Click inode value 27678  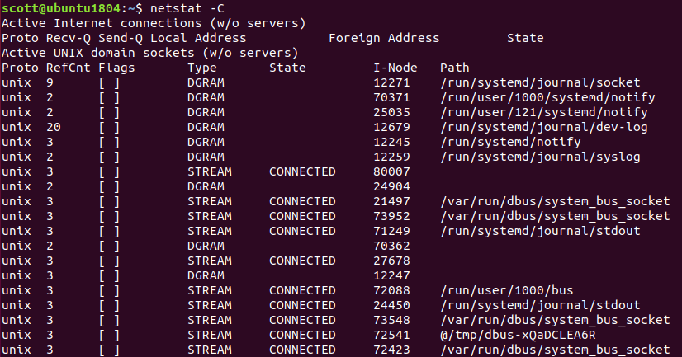pos(391,261)
